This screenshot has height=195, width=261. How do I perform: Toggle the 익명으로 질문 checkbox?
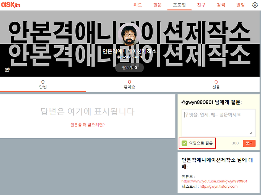click(184, 143)
